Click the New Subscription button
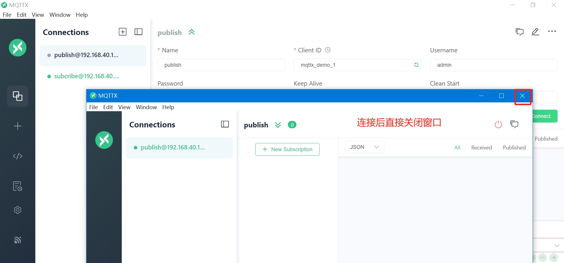 (x=287, y=149)
